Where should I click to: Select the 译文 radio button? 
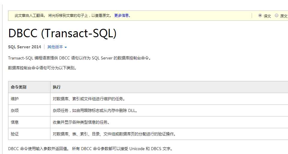pyautogui.click(x=260, y=16)
